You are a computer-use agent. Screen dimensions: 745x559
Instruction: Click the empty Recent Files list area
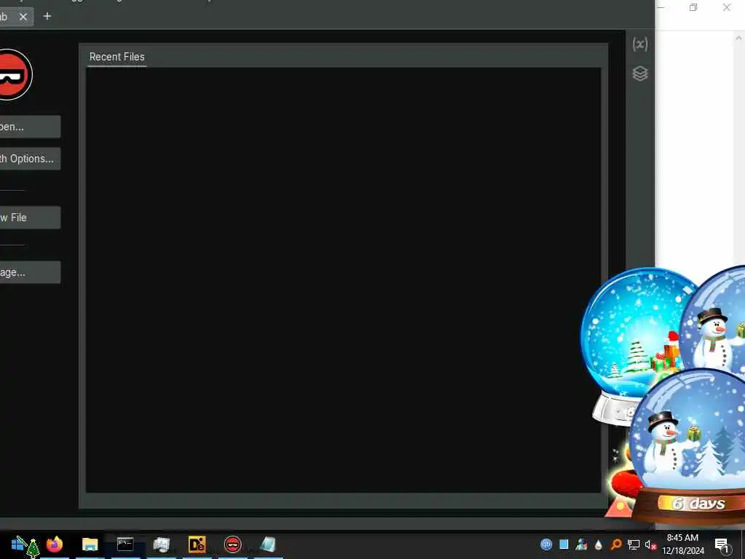[343, 280]
